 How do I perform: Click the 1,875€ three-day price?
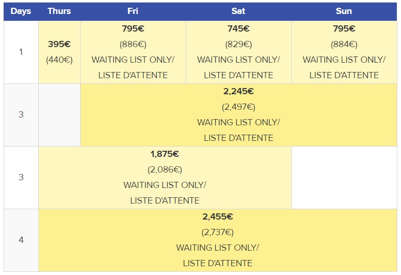[165, 154]
